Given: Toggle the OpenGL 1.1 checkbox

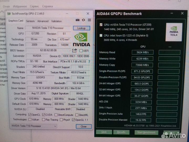Looking at the screenshot, I should click(x=73, y=120).
